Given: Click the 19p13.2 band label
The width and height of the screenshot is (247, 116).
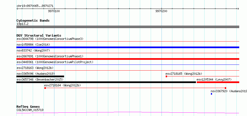Looking at the screenshot, I should pos(22,24).
